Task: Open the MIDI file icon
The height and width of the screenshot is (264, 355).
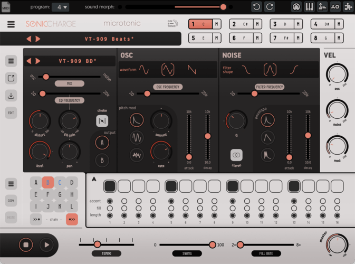Action: tap(6, 7)
